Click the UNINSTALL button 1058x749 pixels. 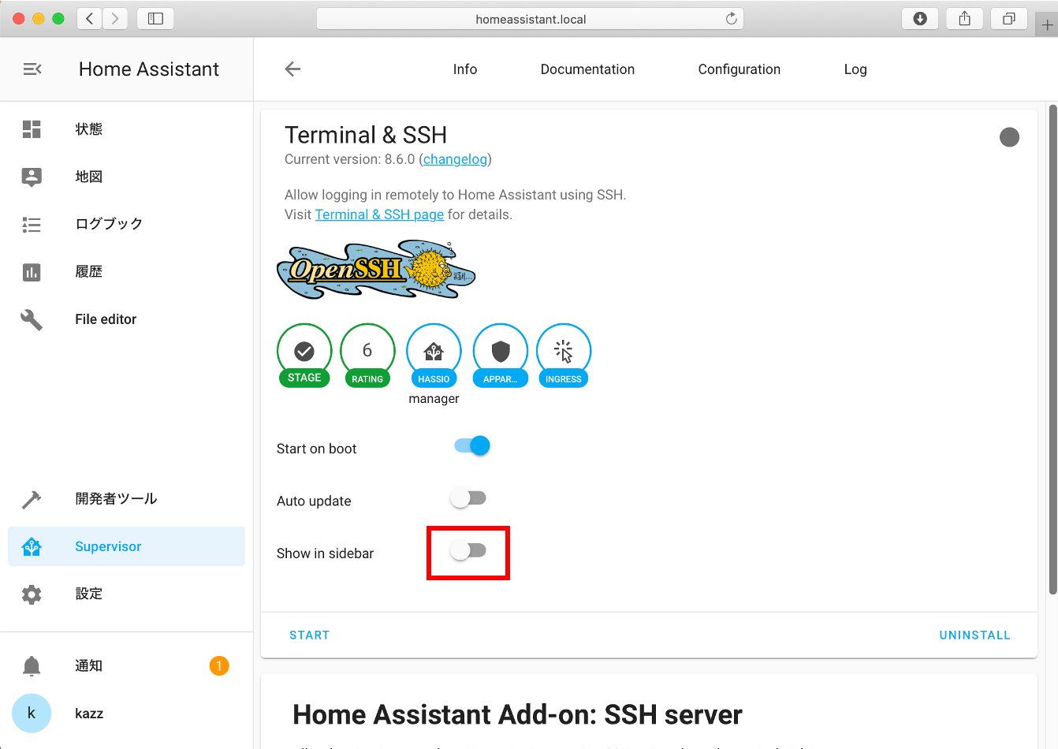975,635
